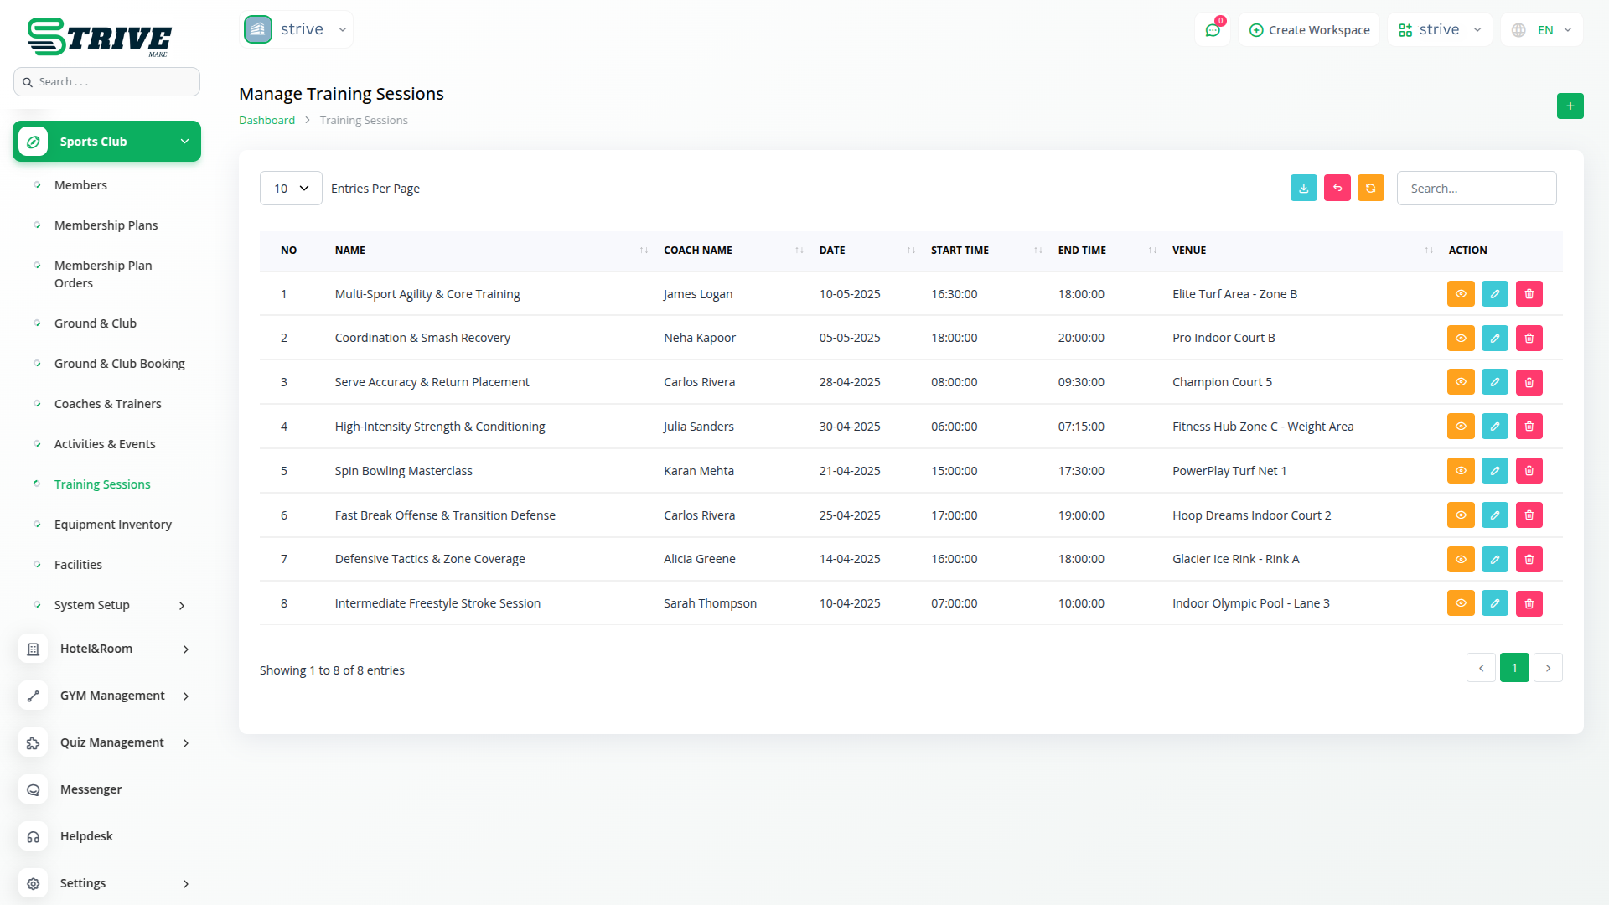Click the blue export download icon
The image size is (1609, 905).
pyautogui.click(x=1303, y=189)
